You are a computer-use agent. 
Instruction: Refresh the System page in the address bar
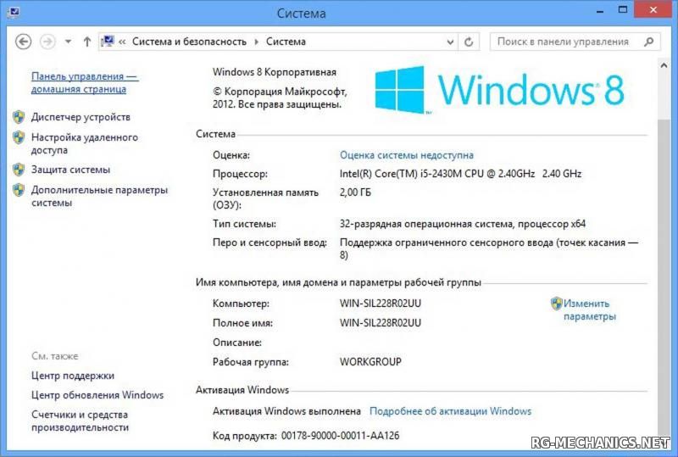coord(469,42)
